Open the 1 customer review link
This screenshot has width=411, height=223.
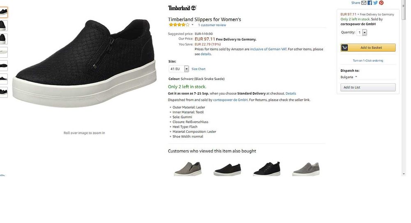[x=212, y=25]
